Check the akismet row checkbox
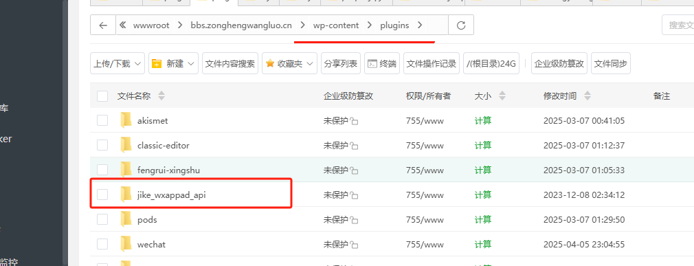This screenshot has height=266, width=694. pyautogui.click(x=102, y=120)
